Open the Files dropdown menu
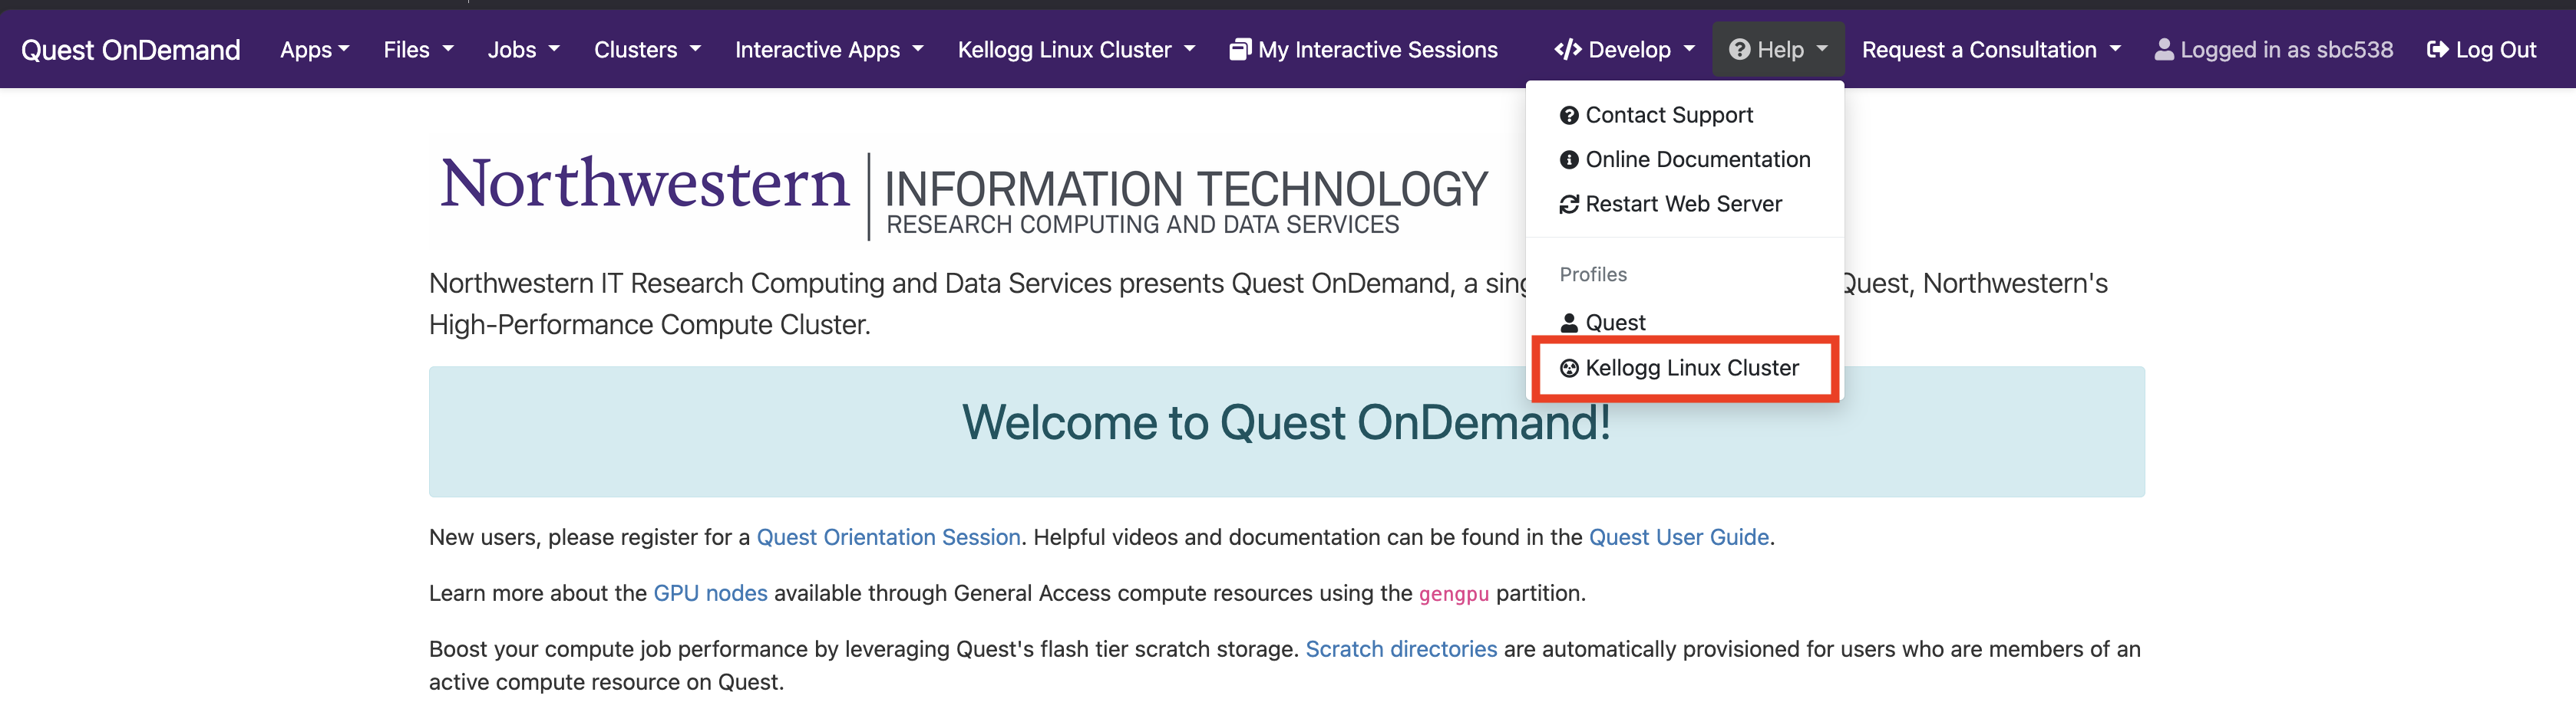Screen dimensions: 2576x725 [x=418, y=50]
